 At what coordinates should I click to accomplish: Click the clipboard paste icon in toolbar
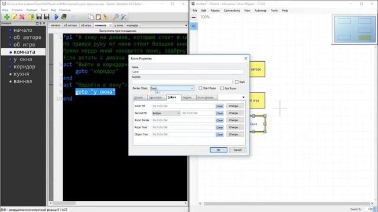coord(99,17)
